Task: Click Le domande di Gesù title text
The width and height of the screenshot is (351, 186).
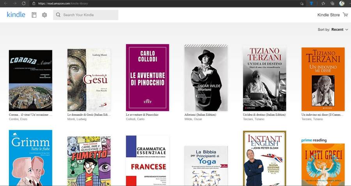Action: (x=89, y=115)
